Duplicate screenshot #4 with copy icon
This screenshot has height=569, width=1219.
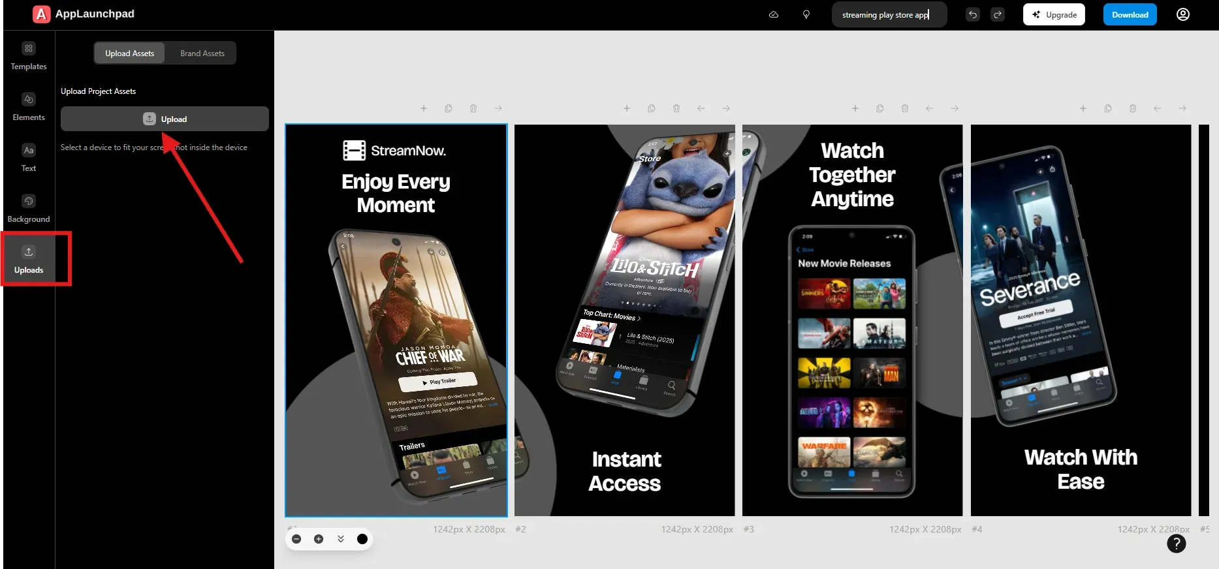tap(1108, 108)
